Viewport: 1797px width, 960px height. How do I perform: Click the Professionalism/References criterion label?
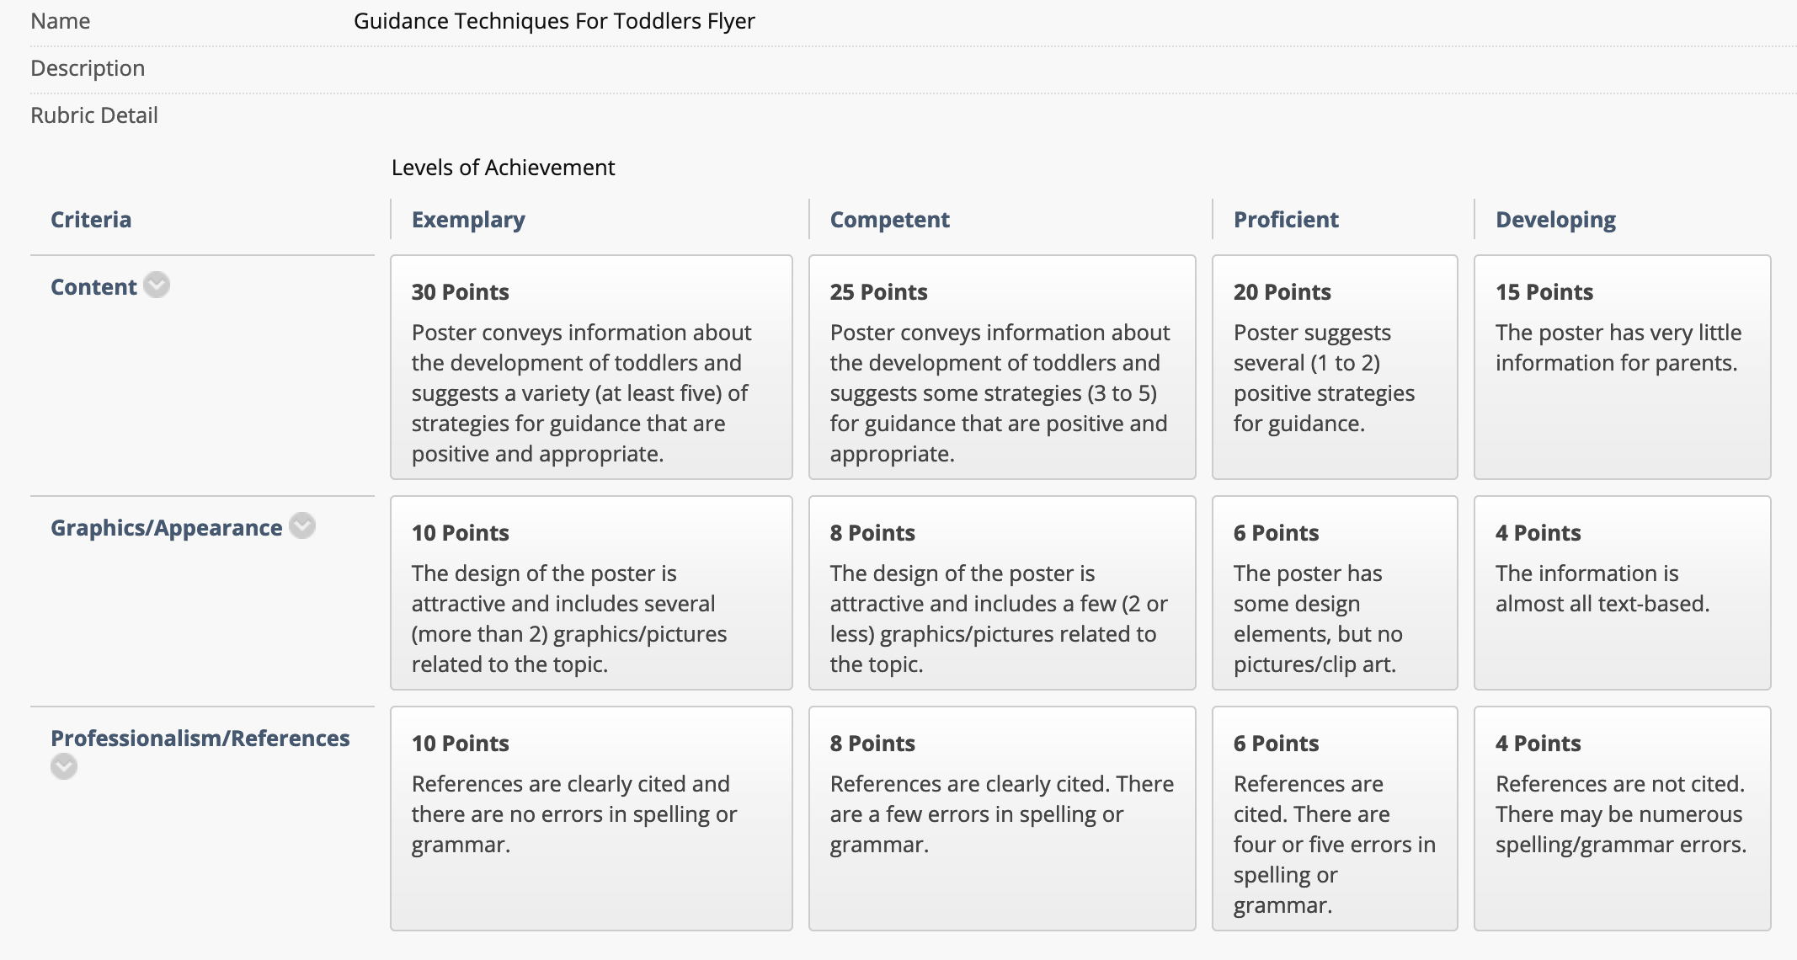point(200,739)
